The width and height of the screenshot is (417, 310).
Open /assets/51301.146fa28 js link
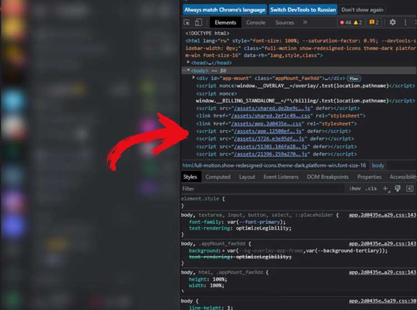pos(271,146)
